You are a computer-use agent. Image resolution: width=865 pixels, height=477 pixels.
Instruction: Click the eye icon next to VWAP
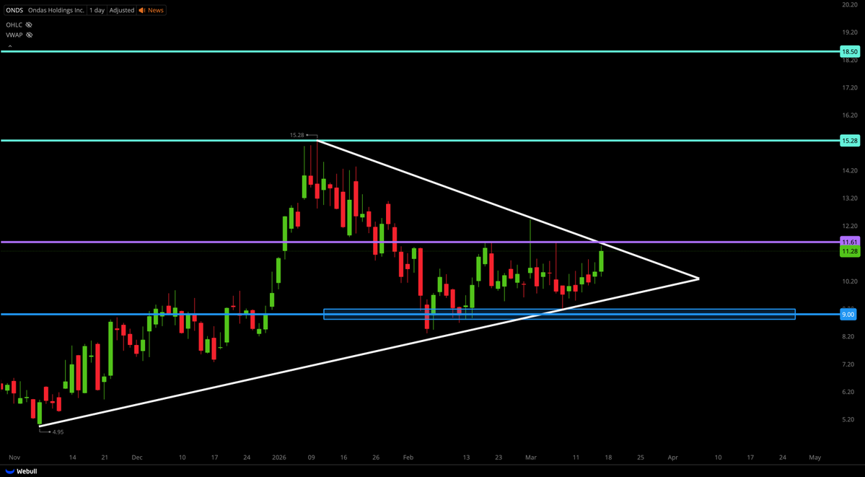28,35
